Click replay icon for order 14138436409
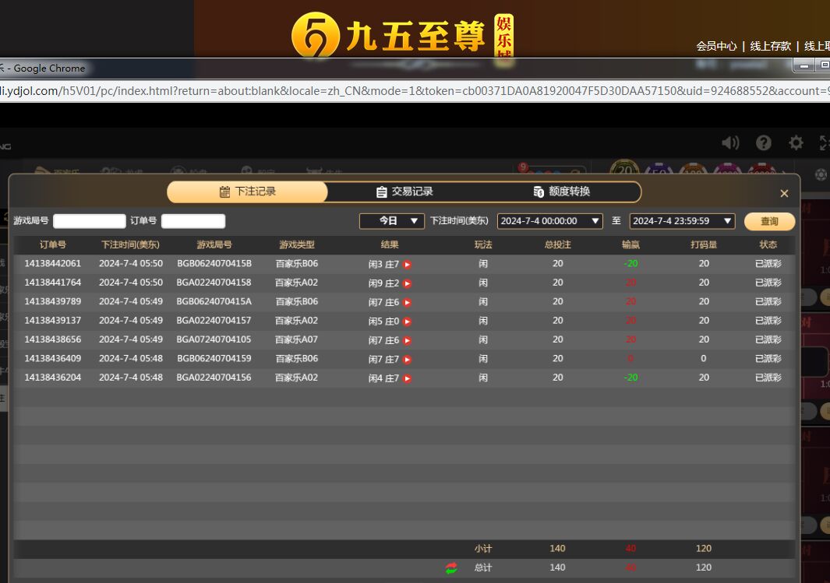830x583 pixels. point(407,360)
